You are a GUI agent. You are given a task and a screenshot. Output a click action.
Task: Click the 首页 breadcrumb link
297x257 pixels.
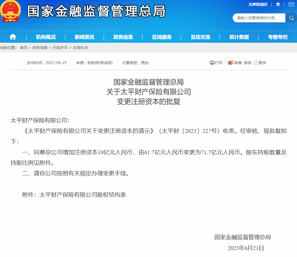coord(24,48)
